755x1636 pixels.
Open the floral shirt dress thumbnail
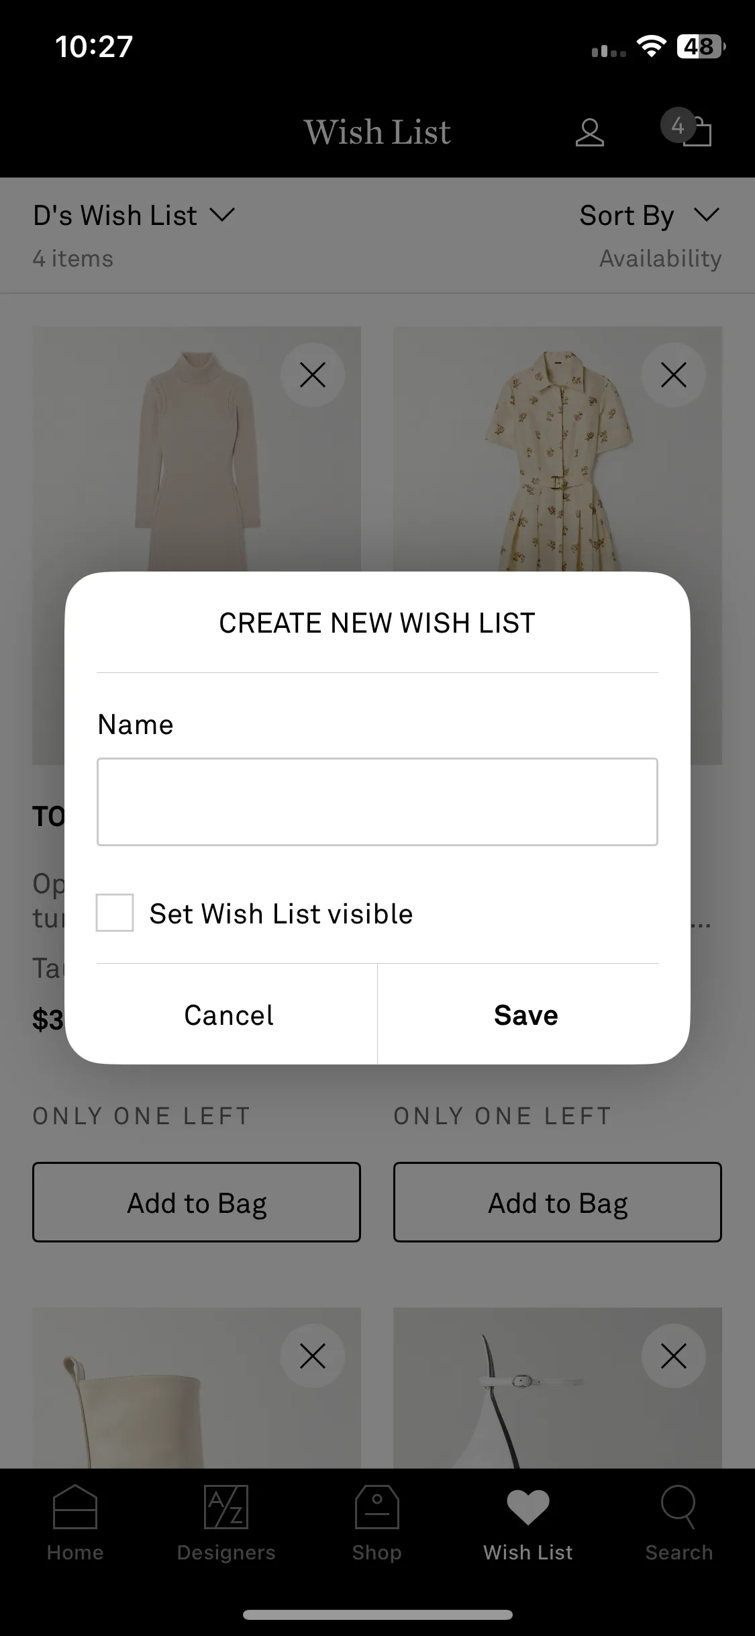click(558, 450)
